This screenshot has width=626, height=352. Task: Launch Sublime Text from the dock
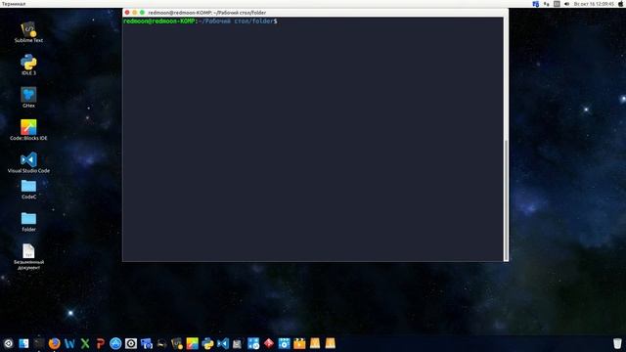pyautogui.click(x=177, y=343)
